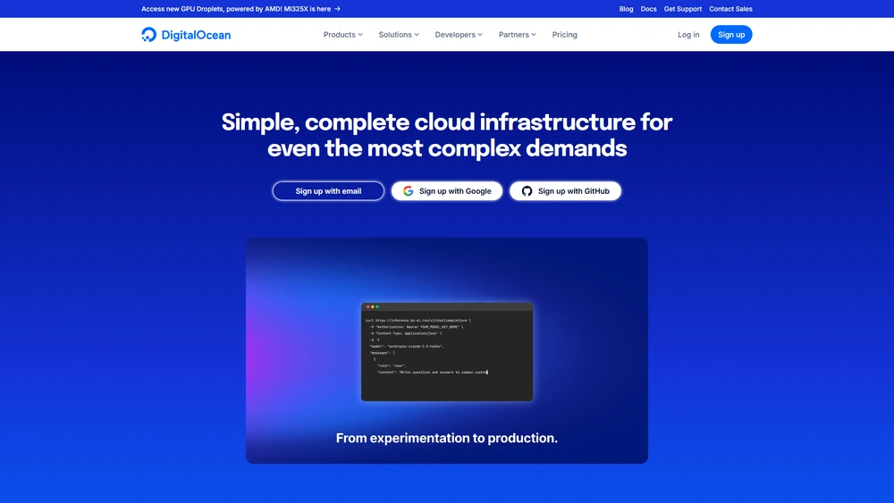Expand the Partners menu

pos(517,35)
